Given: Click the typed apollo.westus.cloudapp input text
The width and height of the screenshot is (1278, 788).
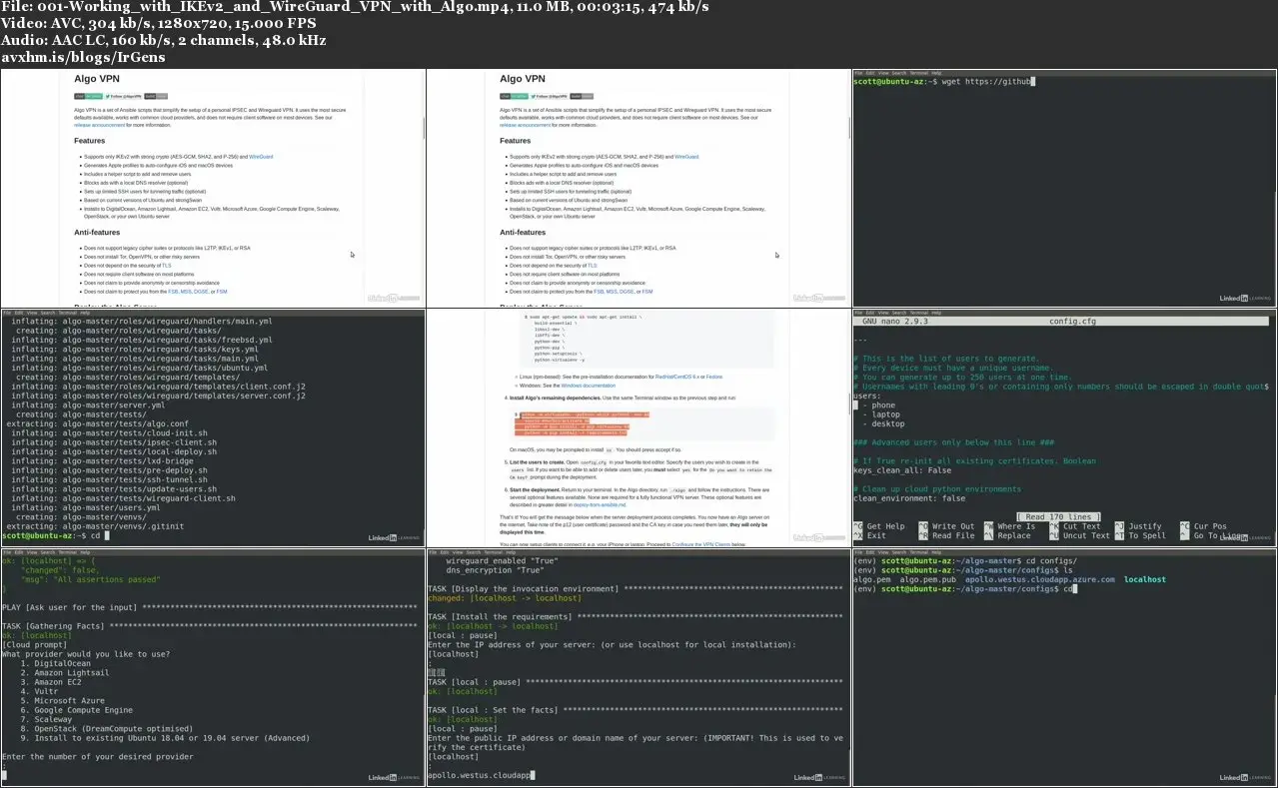Looking at the screenshot, I should click(x=480, y=775).
